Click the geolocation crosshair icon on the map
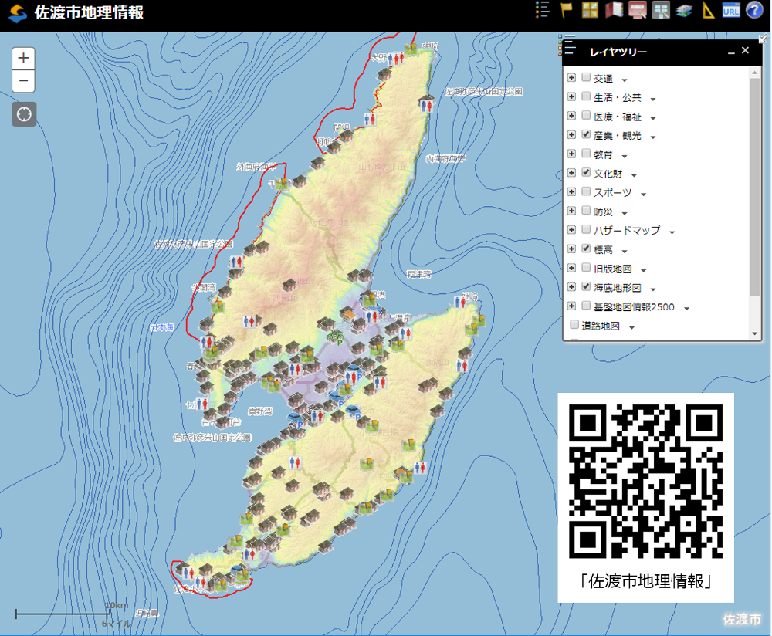 (23, 114)
